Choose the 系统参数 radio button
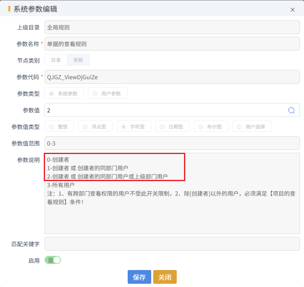This screenshot has height=287, width=304. pos(64,94)
